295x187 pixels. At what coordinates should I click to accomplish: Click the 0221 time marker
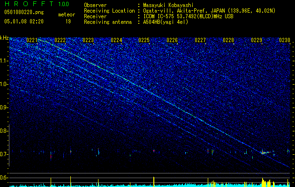click(32, 40)
